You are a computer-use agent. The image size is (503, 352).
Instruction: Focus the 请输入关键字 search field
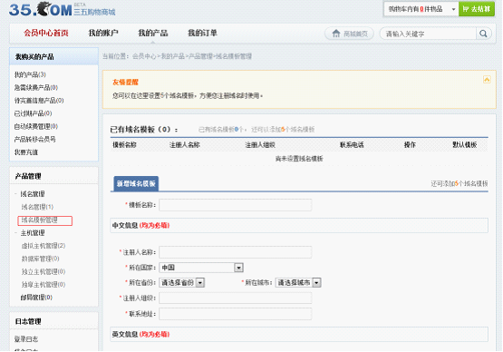429,34
